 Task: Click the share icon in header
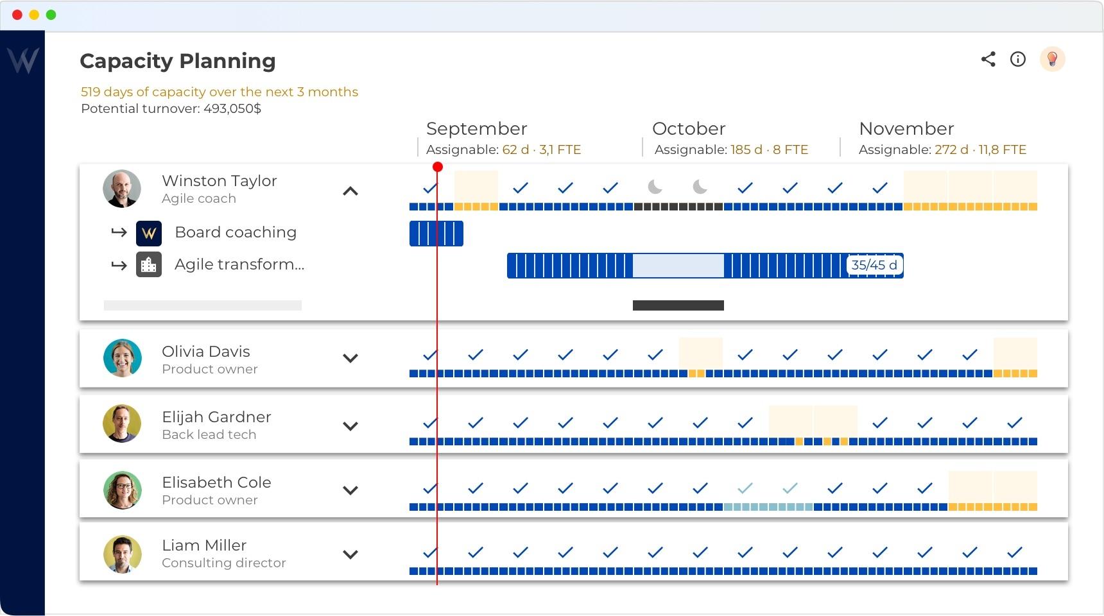pos(988,59)
